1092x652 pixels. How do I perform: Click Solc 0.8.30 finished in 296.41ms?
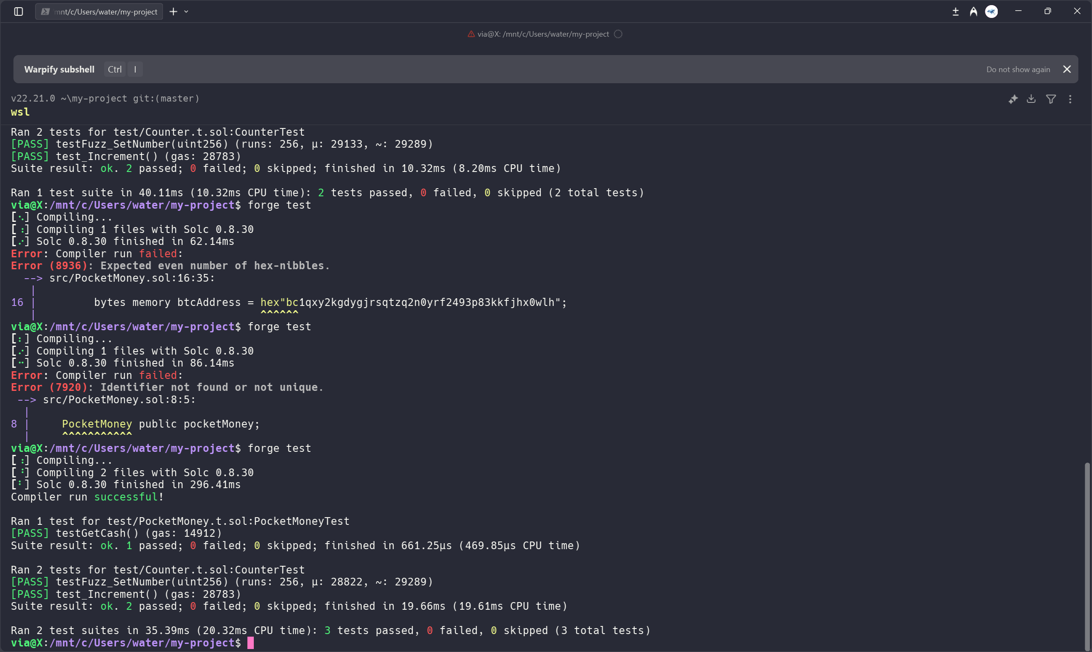(138, 485)
